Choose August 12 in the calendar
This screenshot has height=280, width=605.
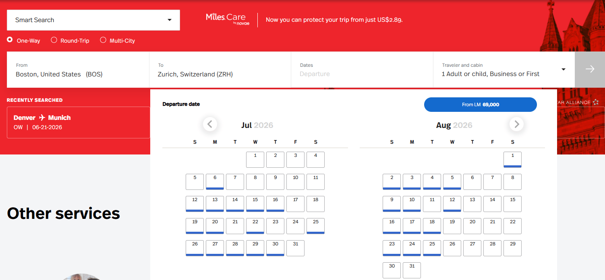(452, 204)
